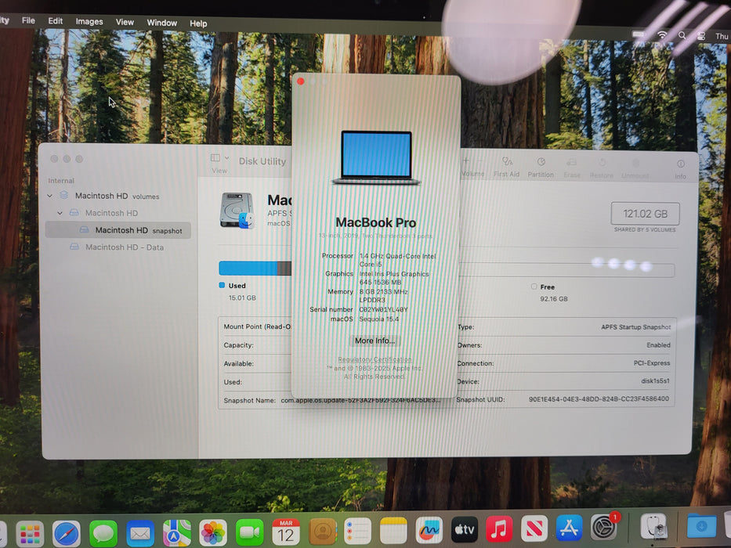Select the greyed Macintosh HD sidebar volume
Viewport: 731px width, 548px height.
coord(111,213)
